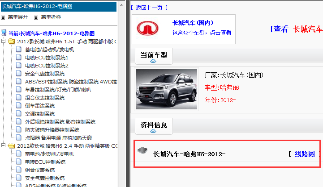Click page icon for 电喷ECU控制系统2
The image size is (323, 187).
tap(19, 65)
